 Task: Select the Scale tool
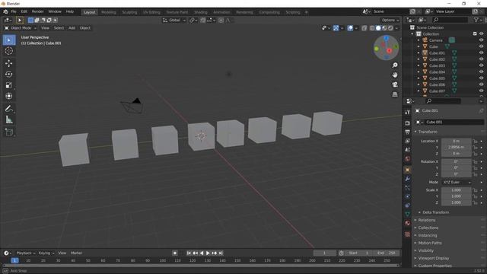[x=9, y=85]
